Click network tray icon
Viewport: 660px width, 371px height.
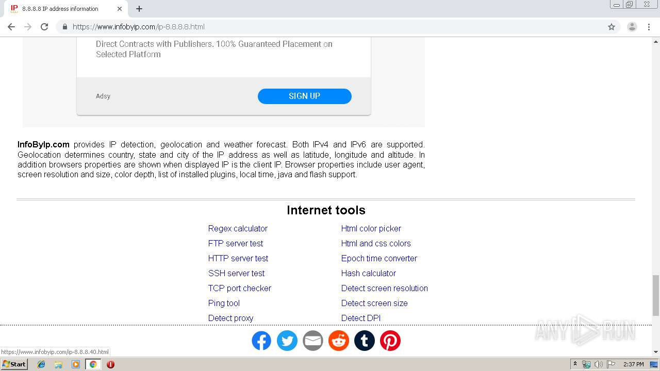(586, 364)
